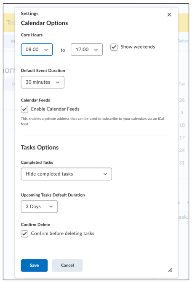Cancel the settings changes
The image size is (192, 283).
[67, 265]
